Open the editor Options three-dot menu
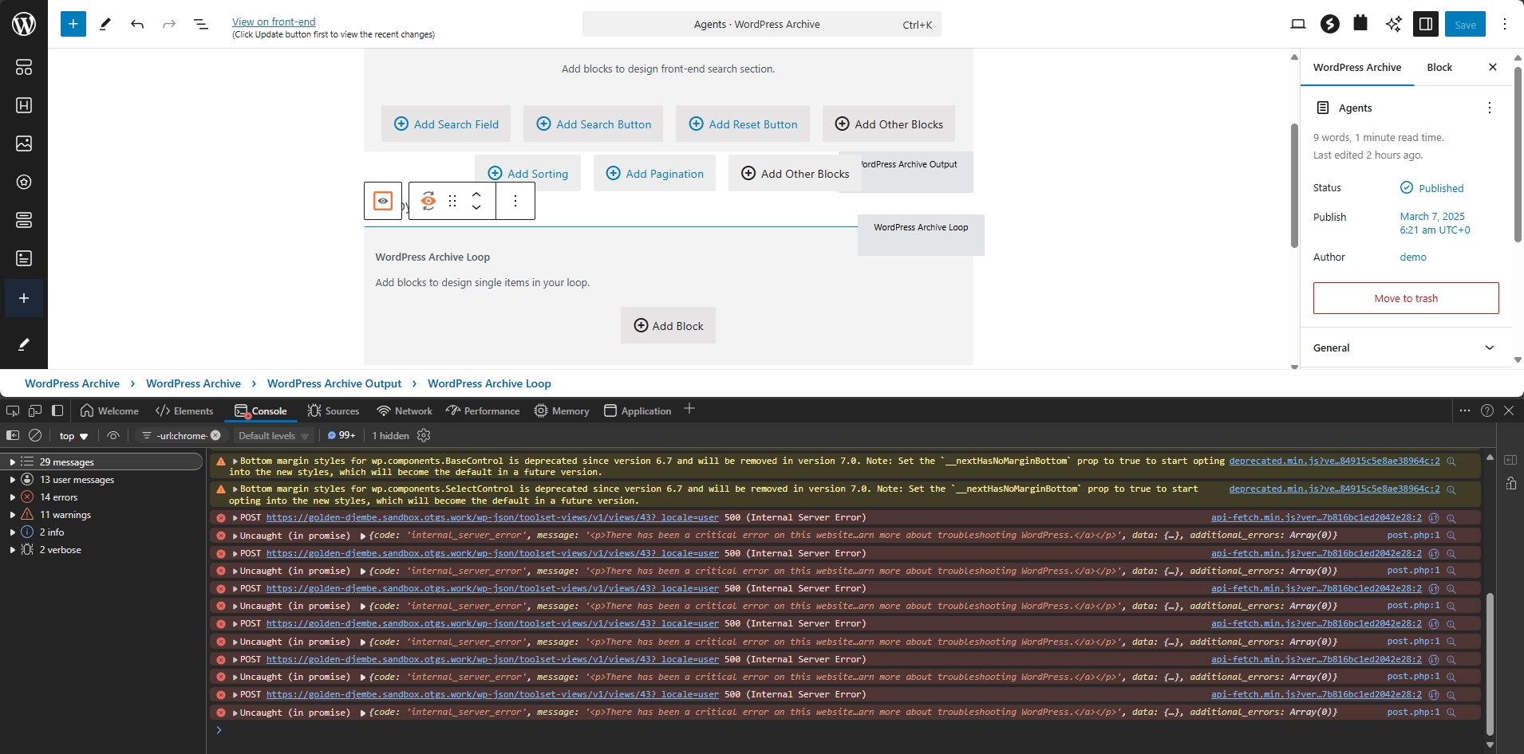Viewport: 1524px width, 754px height. 1505,24
